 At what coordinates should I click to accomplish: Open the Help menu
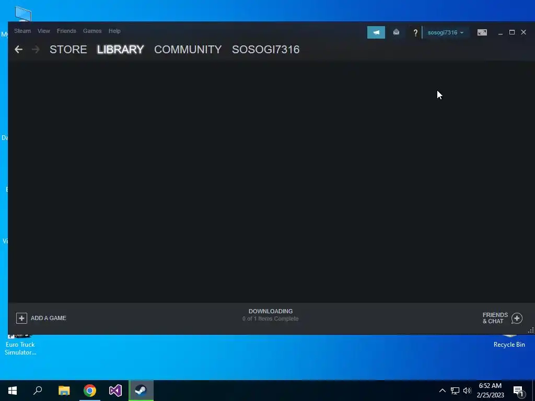[x=114, y=31]
